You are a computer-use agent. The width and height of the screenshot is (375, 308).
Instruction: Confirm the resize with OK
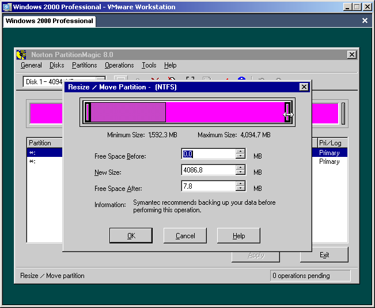pos(131,236)
